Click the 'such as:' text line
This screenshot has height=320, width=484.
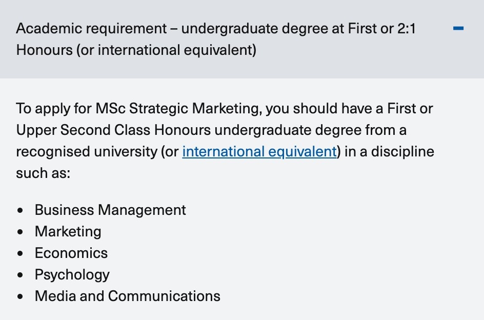click(43, 173)
